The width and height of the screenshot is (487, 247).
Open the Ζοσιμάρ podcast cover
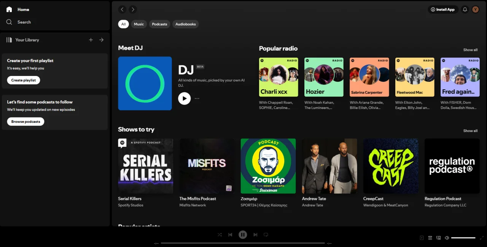coord(268,166)
